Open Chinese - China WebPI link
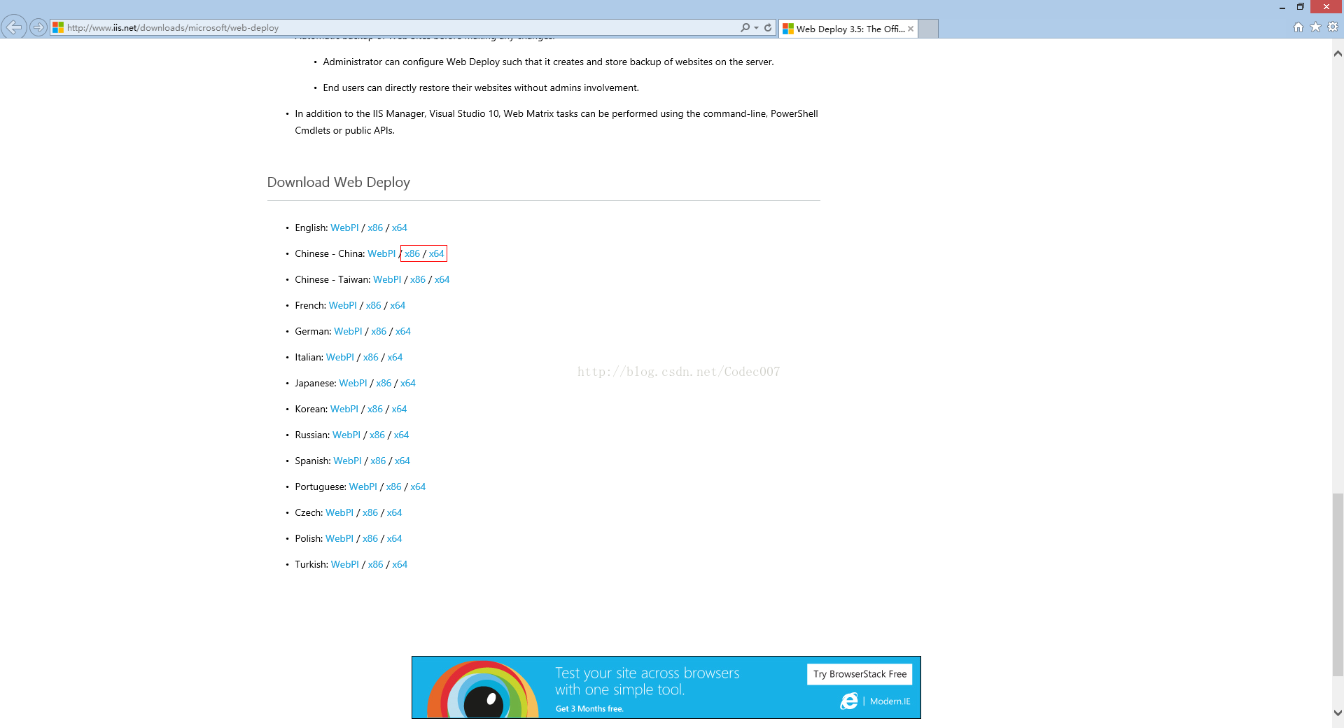 click(381, 253)
